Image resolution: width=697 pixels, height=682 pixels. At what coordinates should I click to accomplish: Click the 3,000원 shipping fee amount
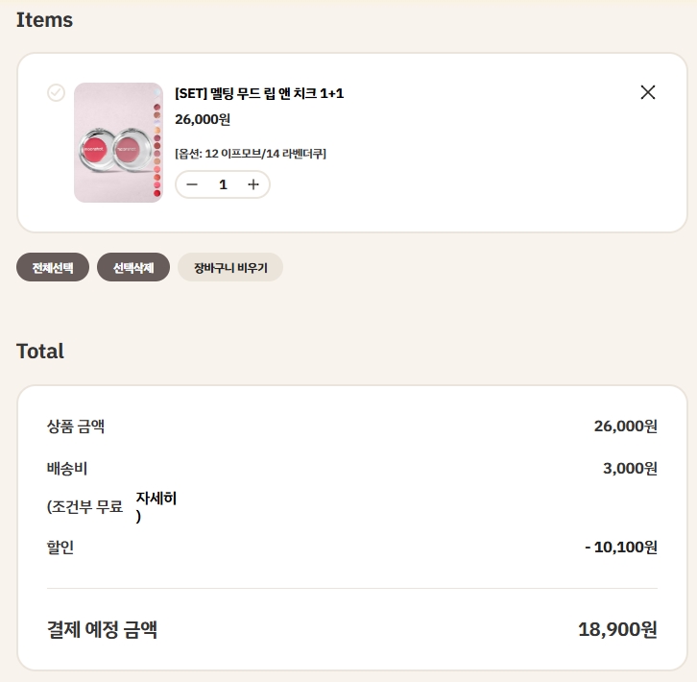tap(629, 469)
